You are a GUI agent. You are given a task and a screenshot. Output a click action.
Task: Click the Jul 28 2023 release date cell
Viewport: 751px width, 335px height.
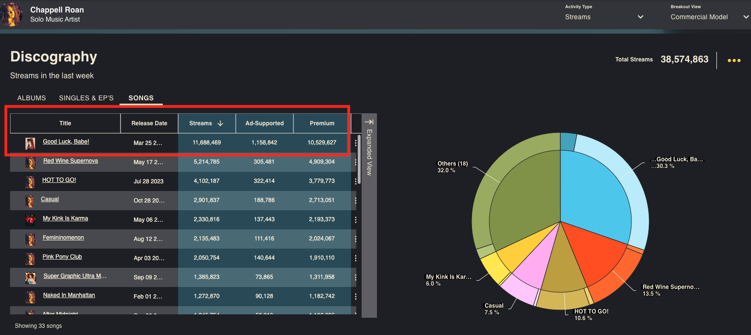click(x=148, y=181)
